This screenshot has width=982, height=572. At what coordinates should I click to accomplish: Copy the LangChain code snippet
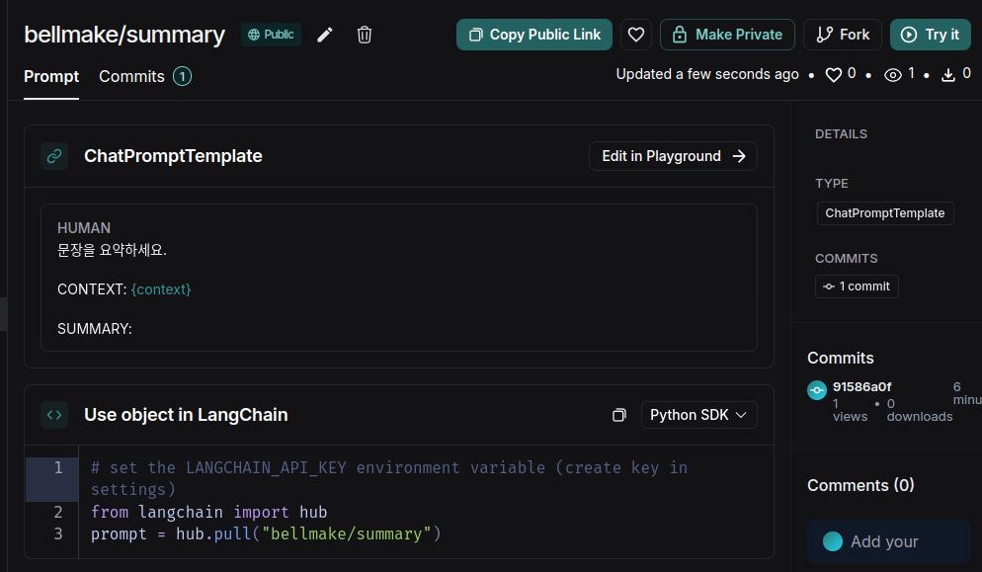618,415
